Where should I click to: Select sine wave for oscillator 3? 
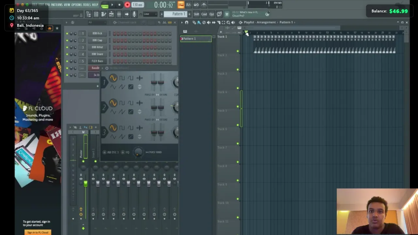click(x=113, y=128)
